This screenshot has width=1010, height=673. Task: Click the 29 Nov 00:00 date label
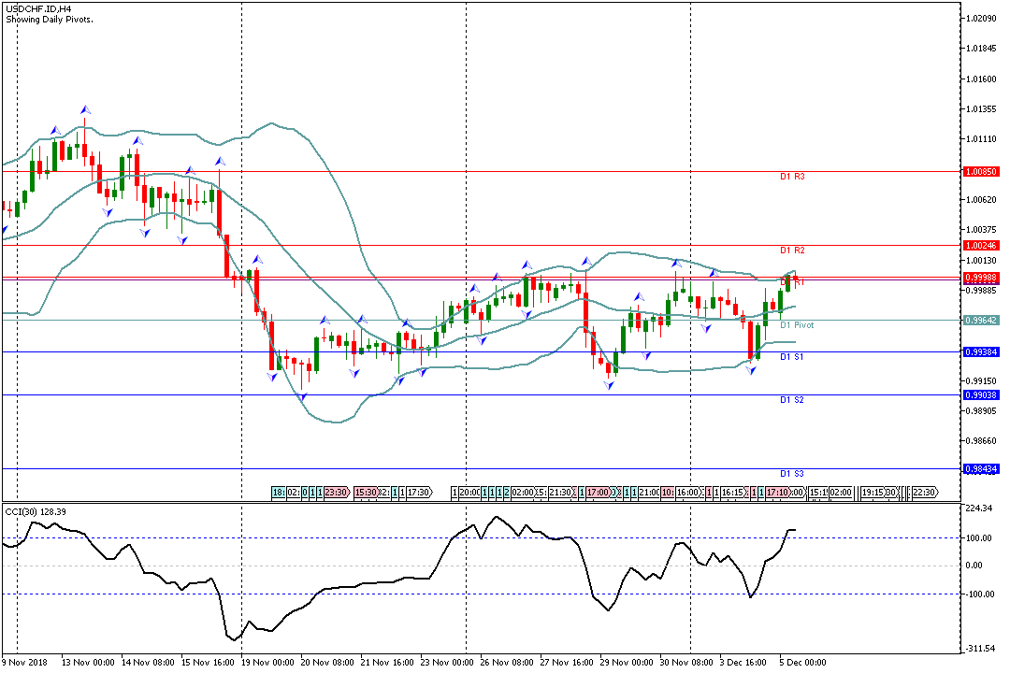[627, 662]
